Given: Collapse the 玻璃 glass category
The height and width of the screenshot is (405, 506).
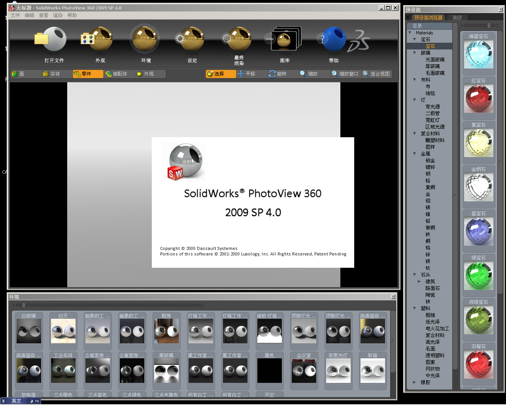Looking at the screenshot, I should point(415,53).
